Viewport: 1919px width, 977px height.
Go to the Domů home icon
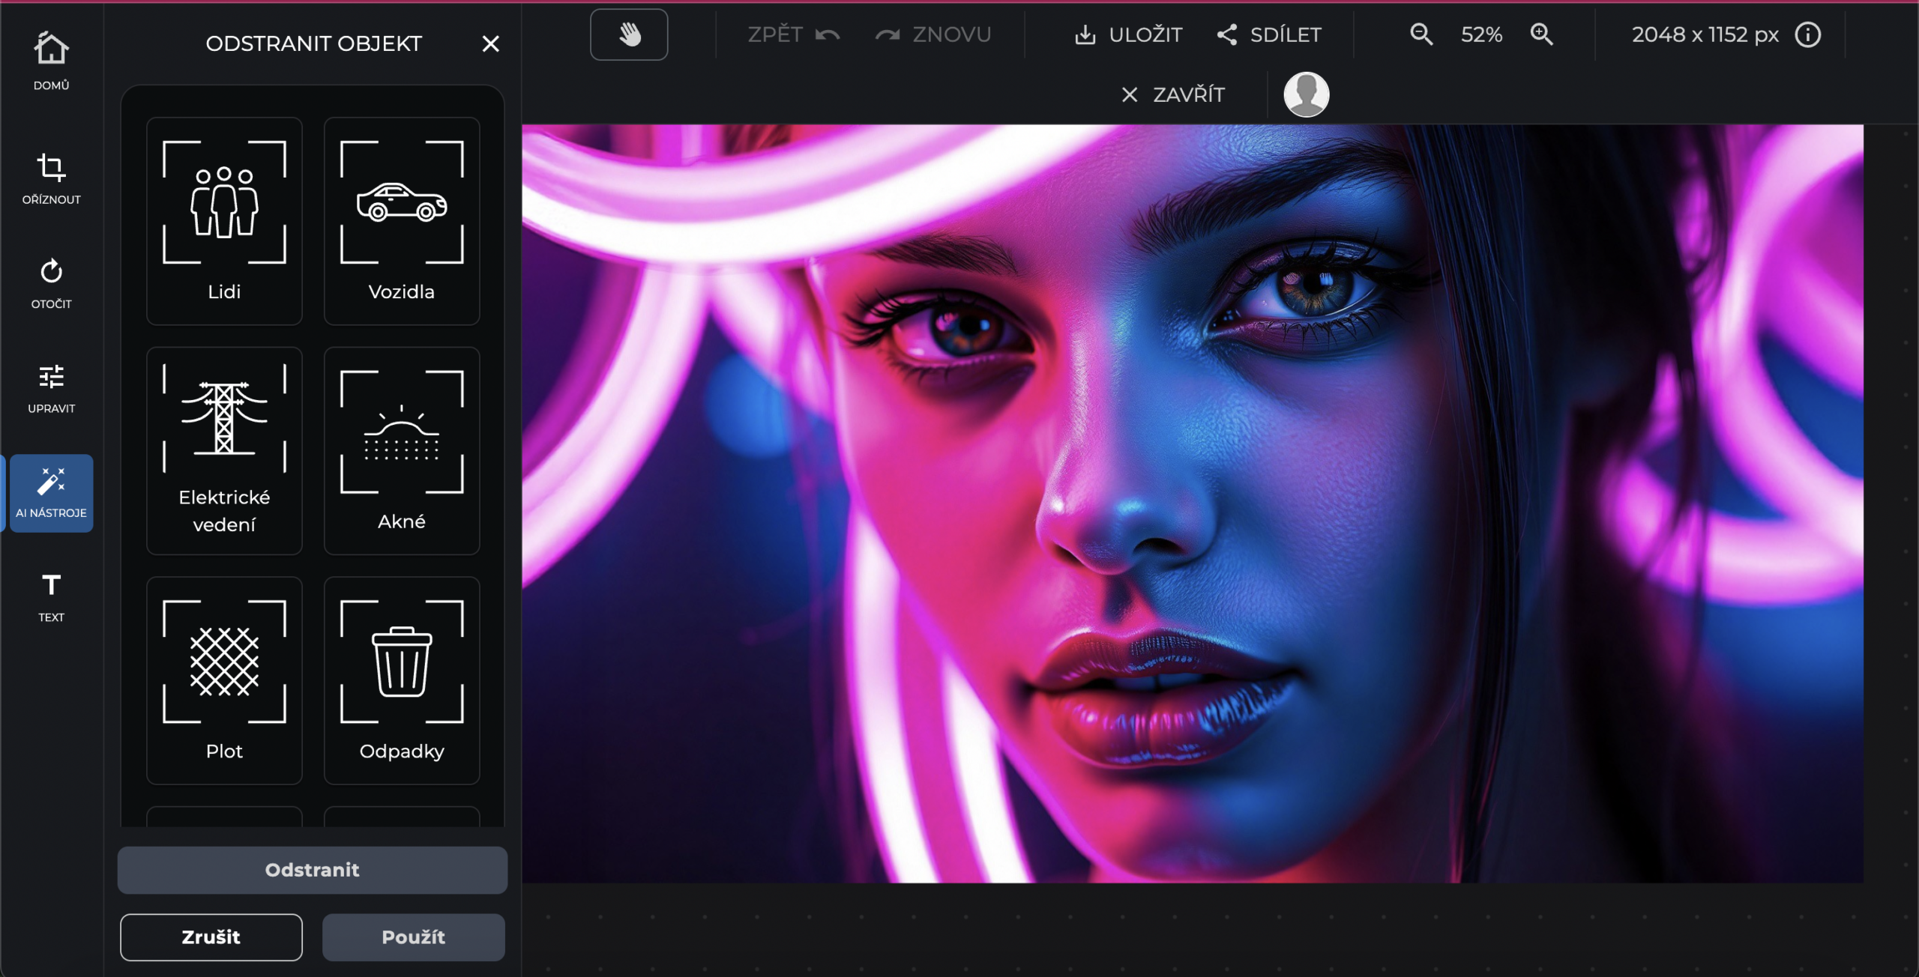point(51,60)
